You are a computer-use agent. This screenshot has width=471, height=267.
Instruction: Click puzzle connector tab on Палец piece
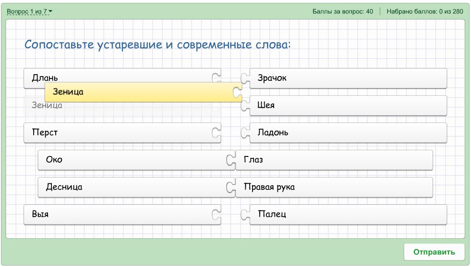245,214
